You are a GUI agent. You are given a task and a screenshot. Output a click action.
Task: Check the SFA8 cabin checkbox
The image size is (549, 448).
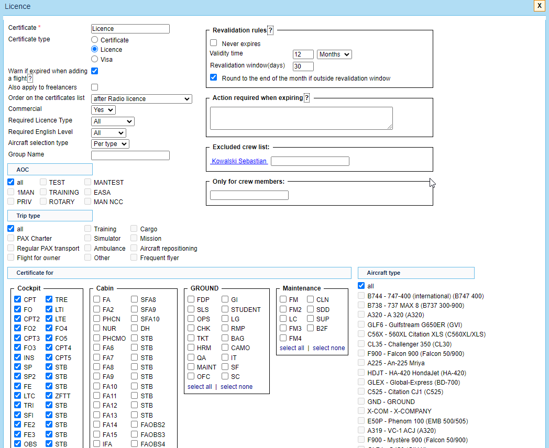tap(135, 299)
